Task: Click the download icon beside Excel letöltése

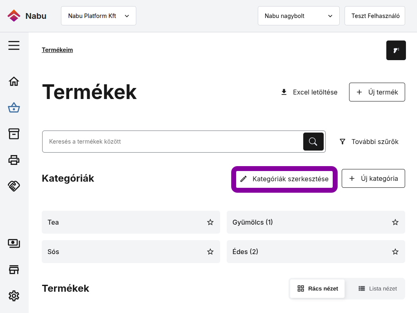Action: [x=284, y=92]
